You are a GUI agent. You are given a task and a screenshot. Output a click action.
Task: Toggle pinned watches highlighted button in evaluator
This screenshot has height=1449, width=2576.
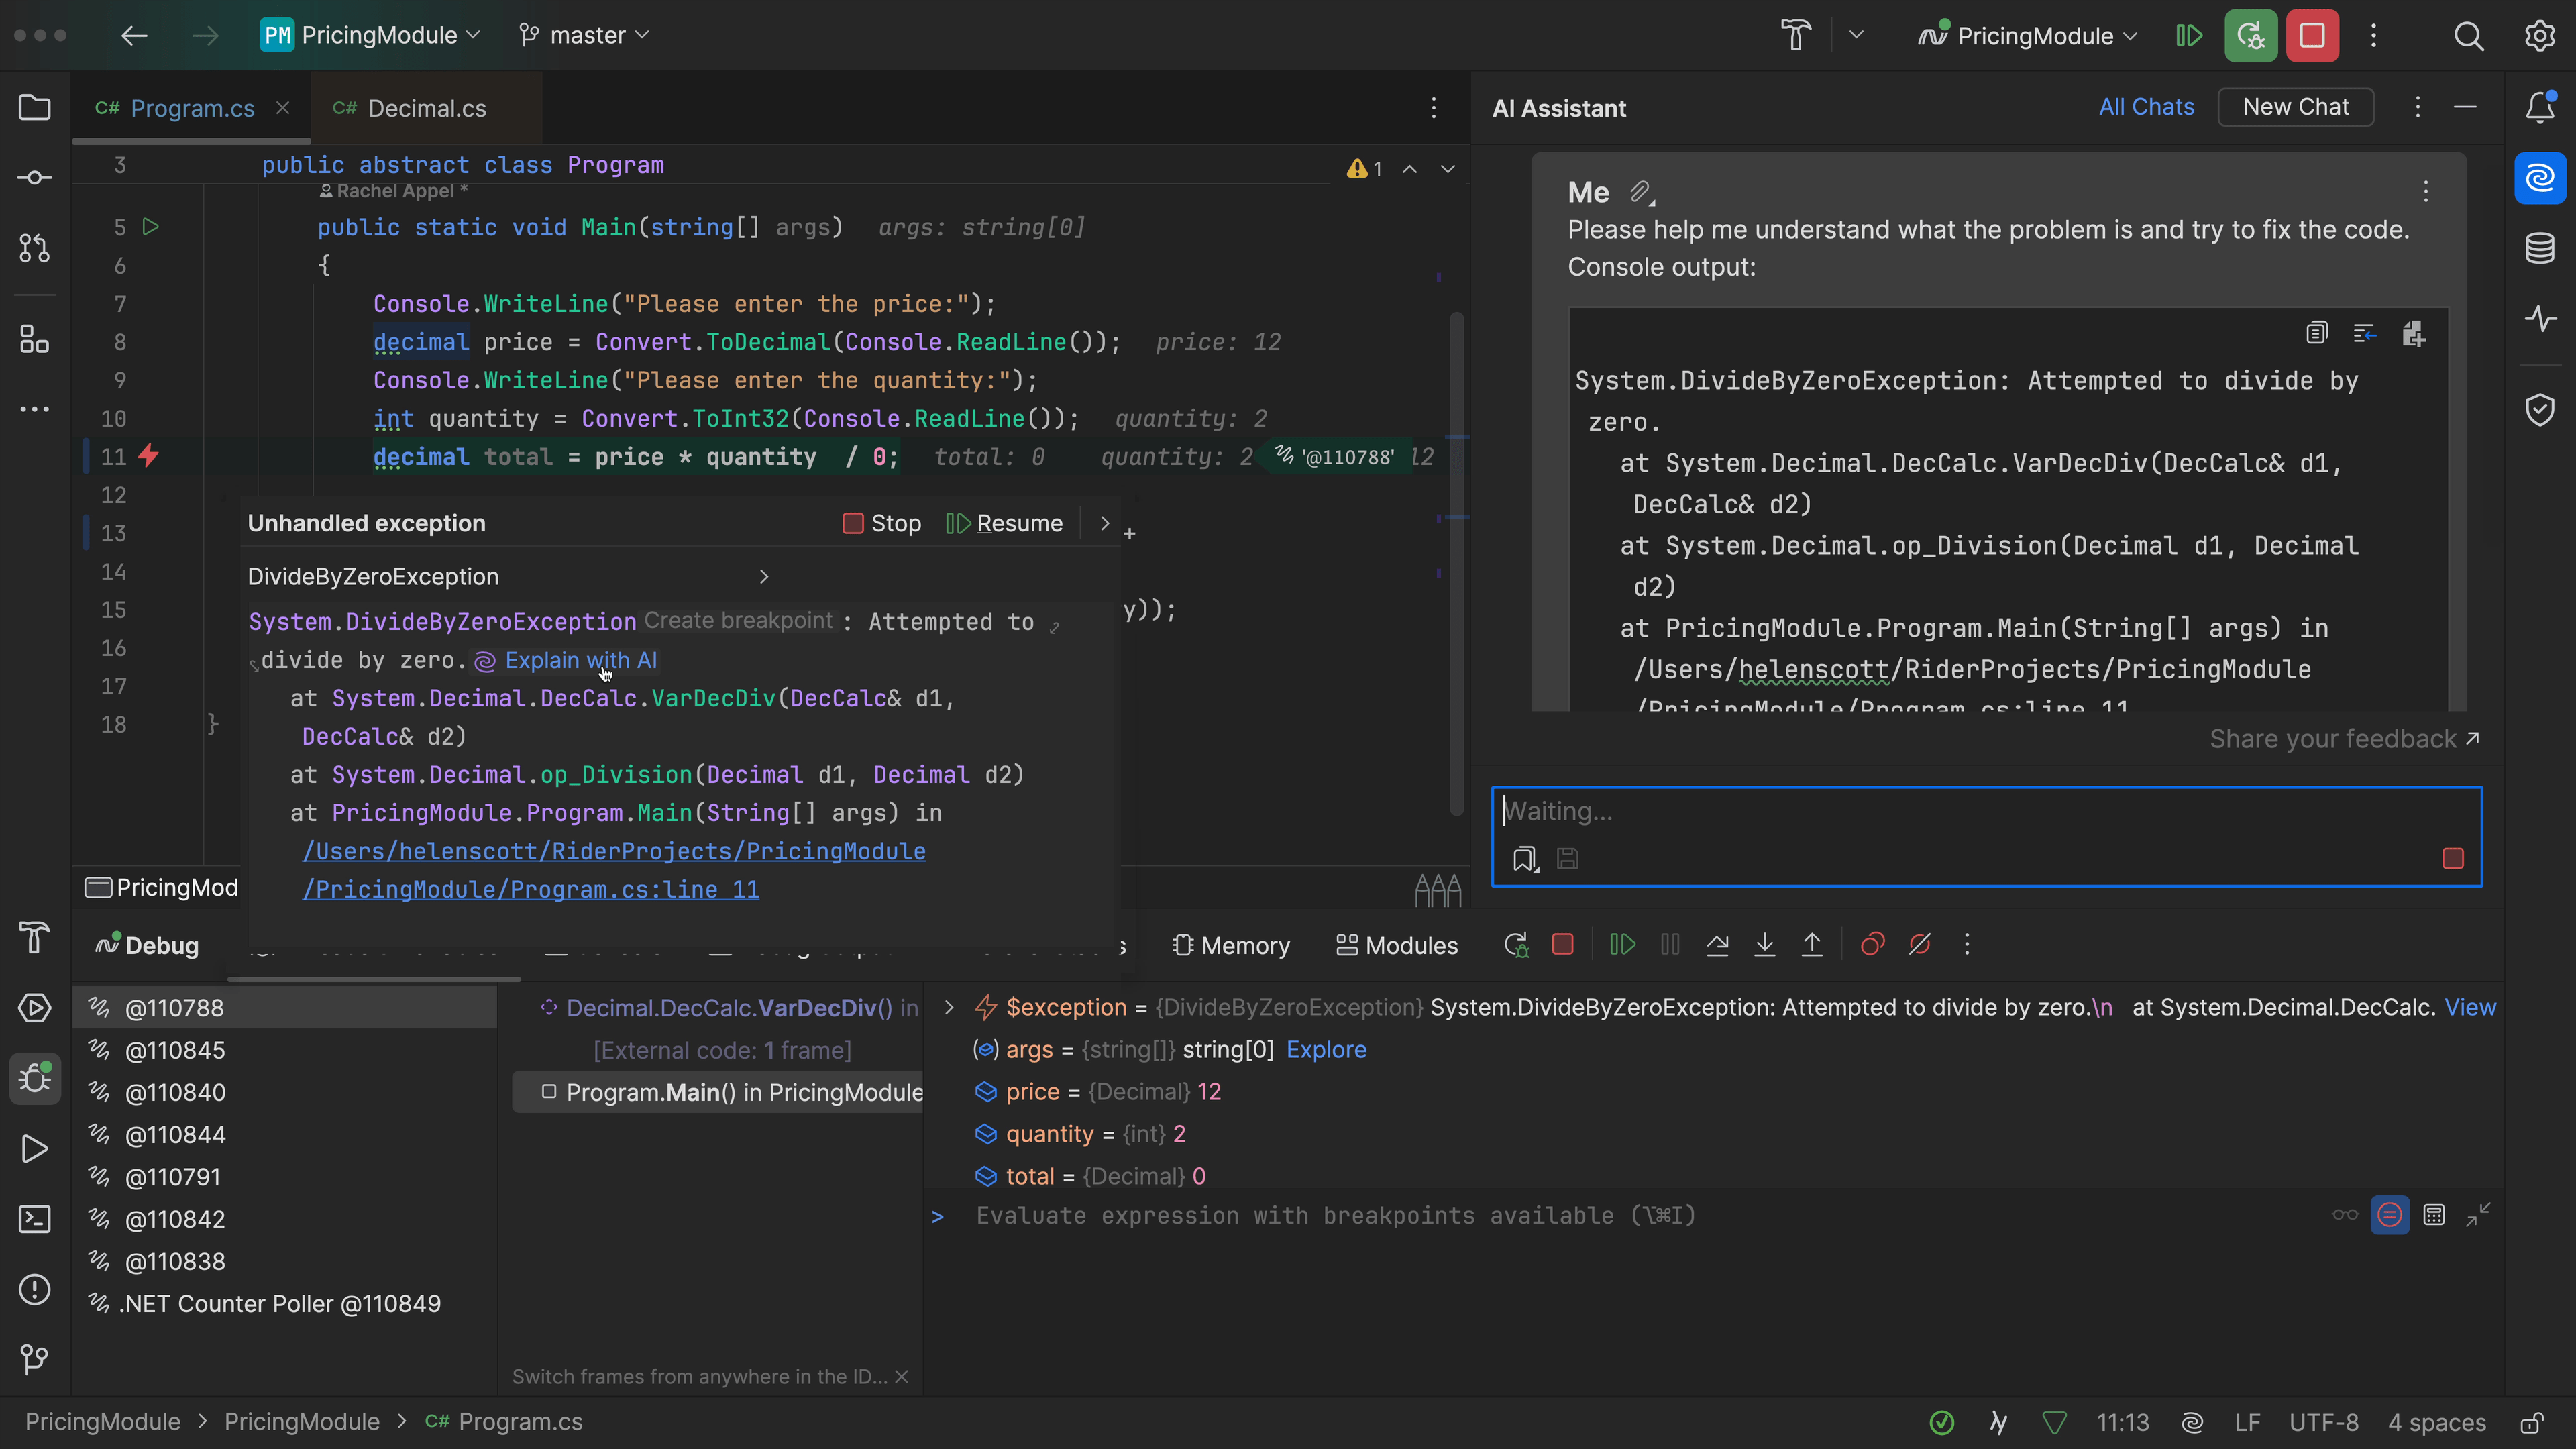pyautogui.click(x=2389, y=1215)
